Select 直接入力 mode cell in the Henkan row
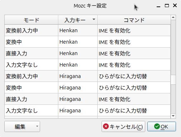Screen dimensions: 181x137 coord(31,53)
